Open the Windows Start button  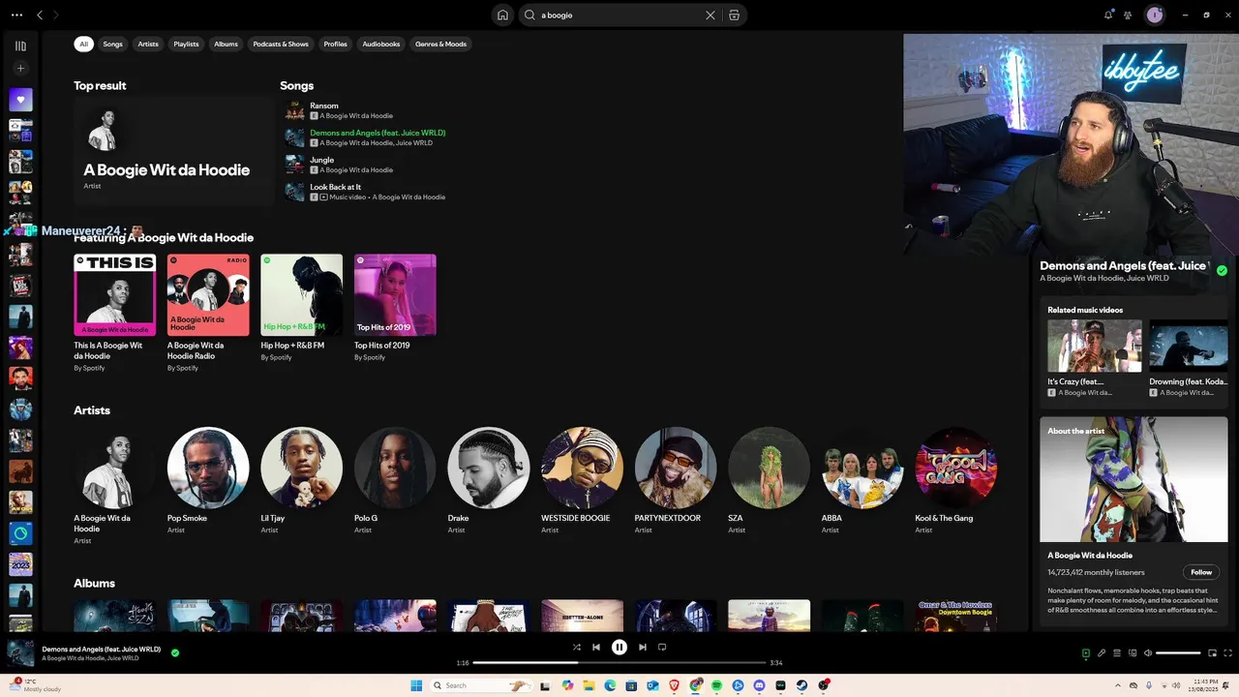click(x=416, y=685)
